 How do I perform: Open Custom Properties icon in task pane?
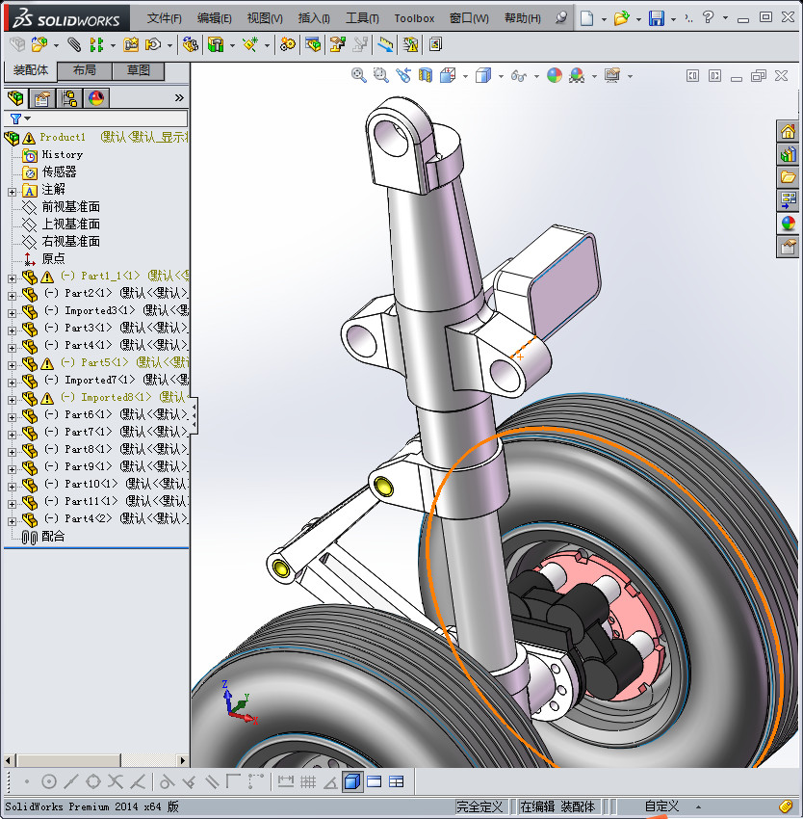point(788,246)
